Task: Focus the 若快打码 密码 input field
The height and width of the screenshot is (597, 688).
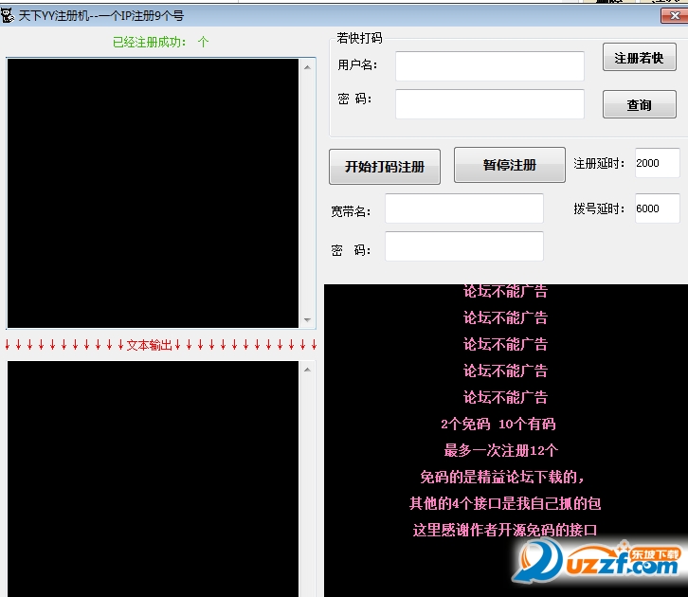Action: click(x=490, y=104)
